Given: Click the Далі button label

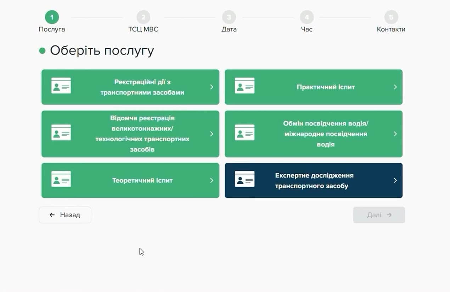Looking at the screenshot, I should pyautogui.click(x=374, y=215).
